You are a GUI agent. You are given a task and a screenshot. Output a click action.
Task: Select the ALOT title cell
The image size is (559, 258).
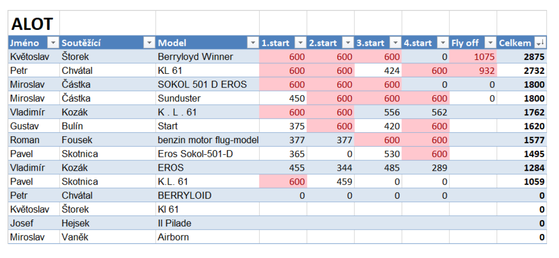(x=34, y=23)
